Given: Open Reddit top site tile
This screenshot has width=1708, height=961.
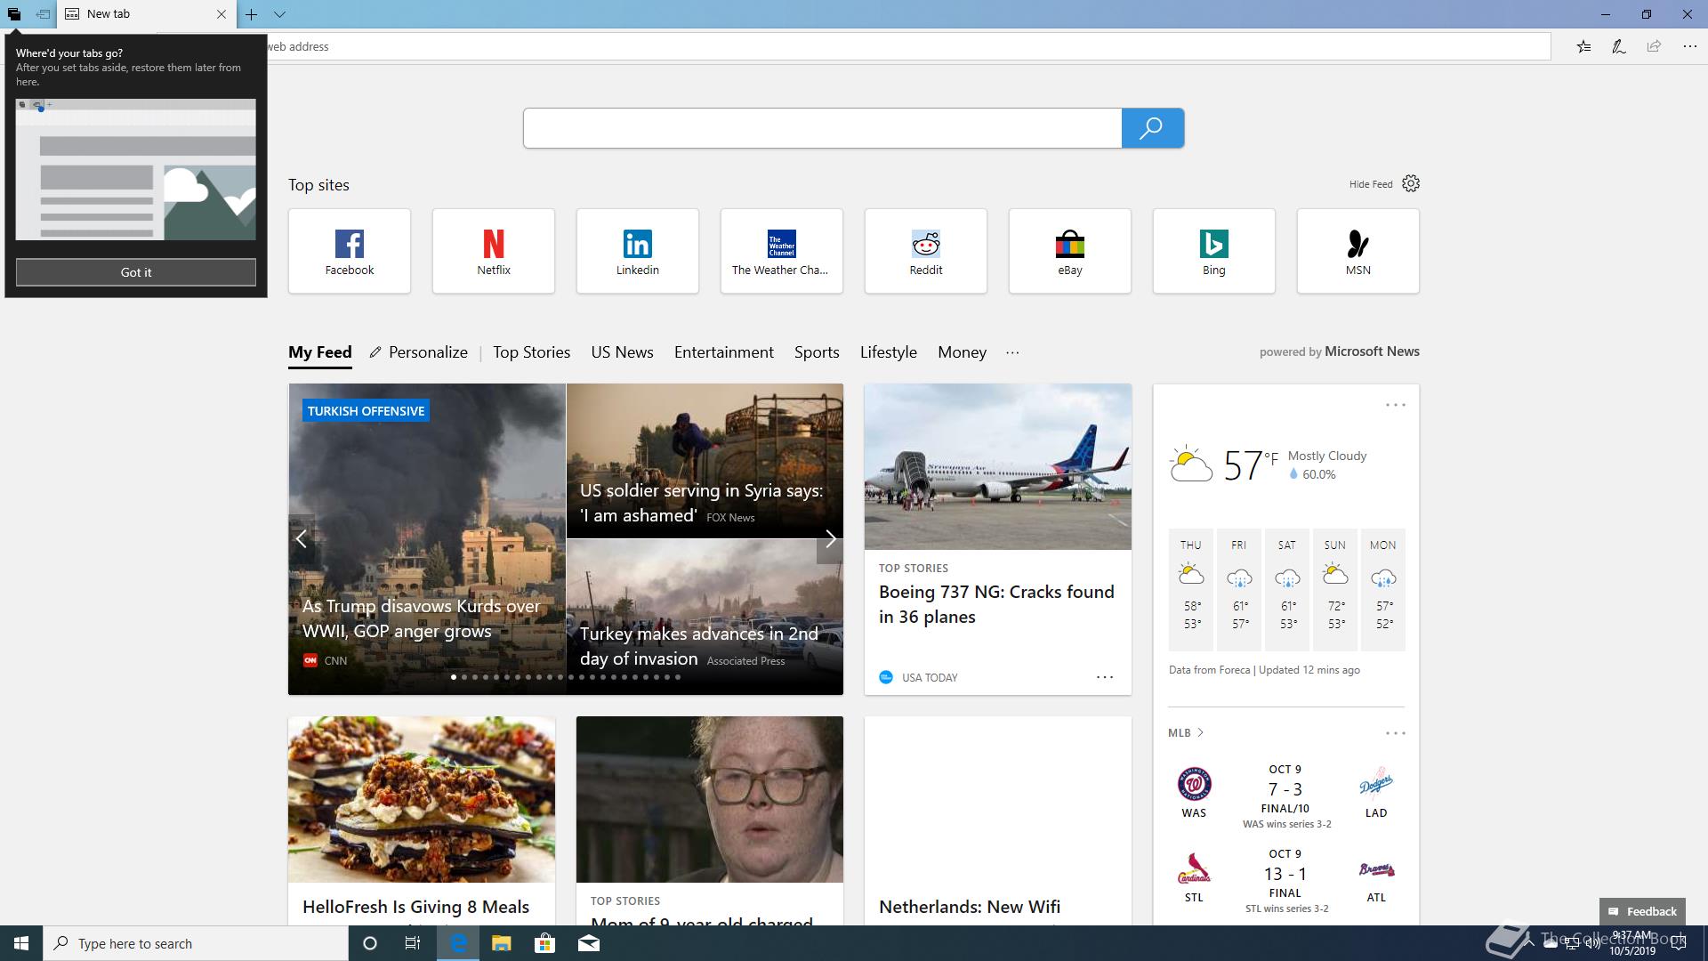Looking at the screenshot, I should [926, 251].
